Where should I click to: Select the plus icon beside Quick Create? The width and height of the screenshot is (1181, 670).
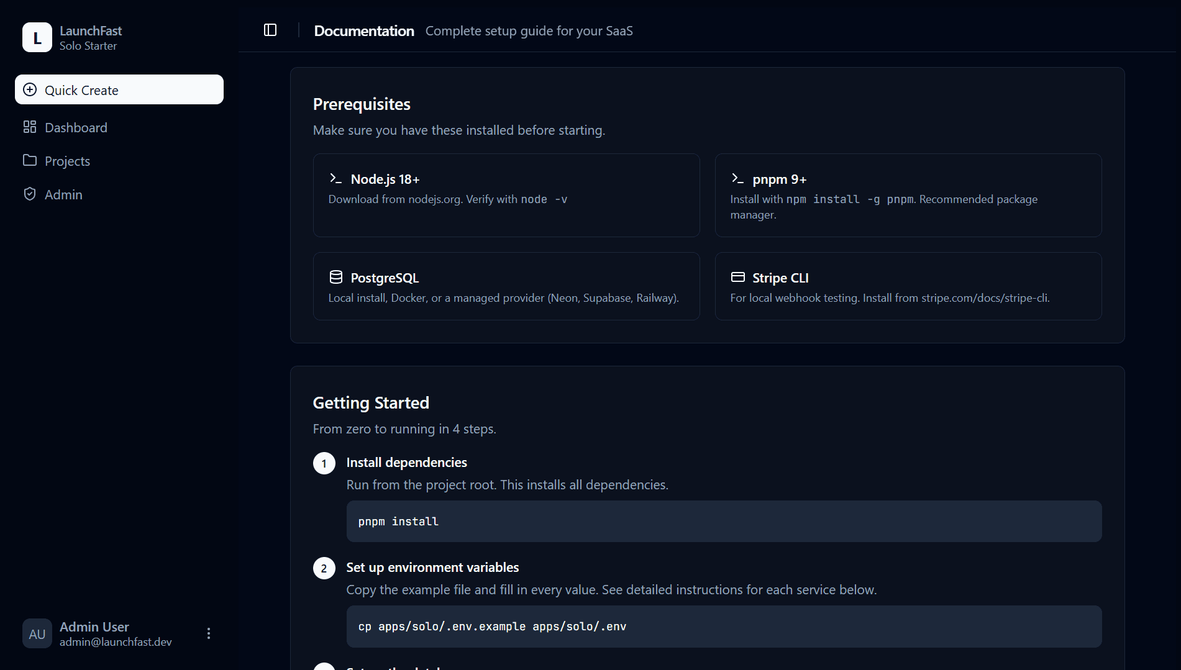(x=30, y=89)
